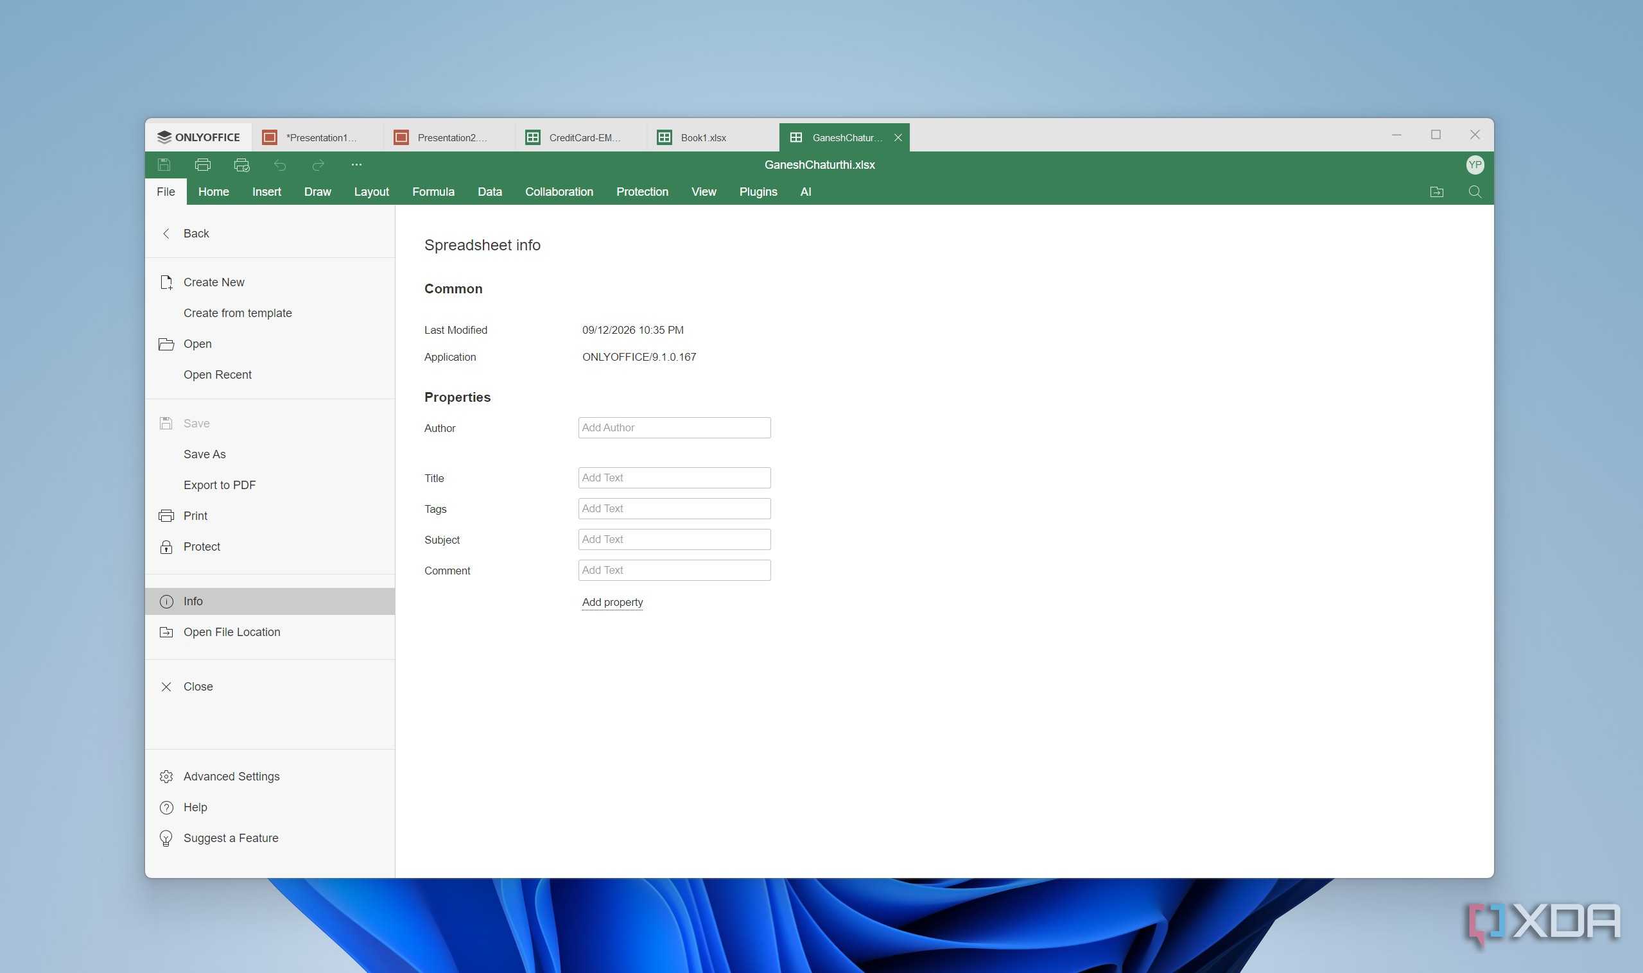The height and width of the screenshot is (973, 1643).
Task: Open the File ribbon tab
Action: pos(166,192)
